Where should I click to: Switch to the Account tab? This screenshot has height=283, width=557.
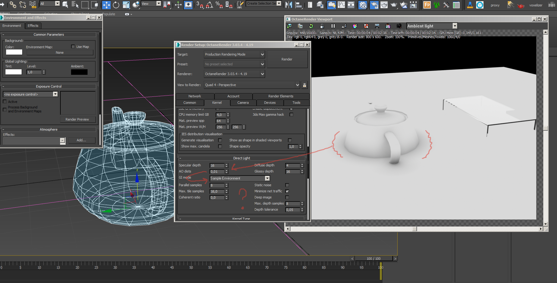coord(233,96)
